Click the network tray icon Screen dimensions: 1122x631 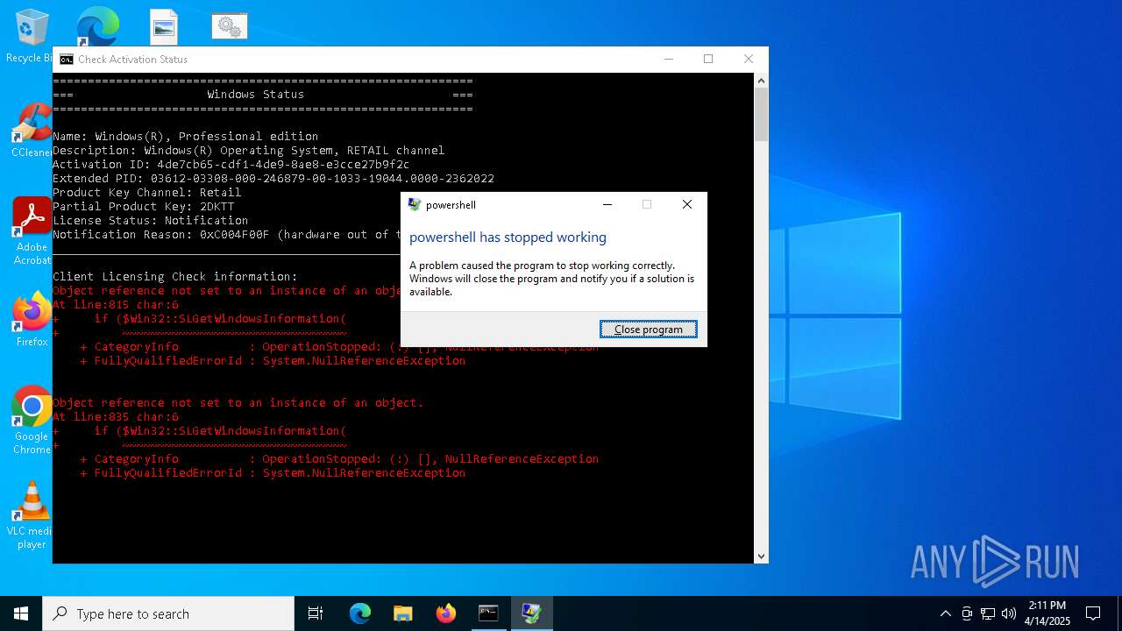pos(988,613)
